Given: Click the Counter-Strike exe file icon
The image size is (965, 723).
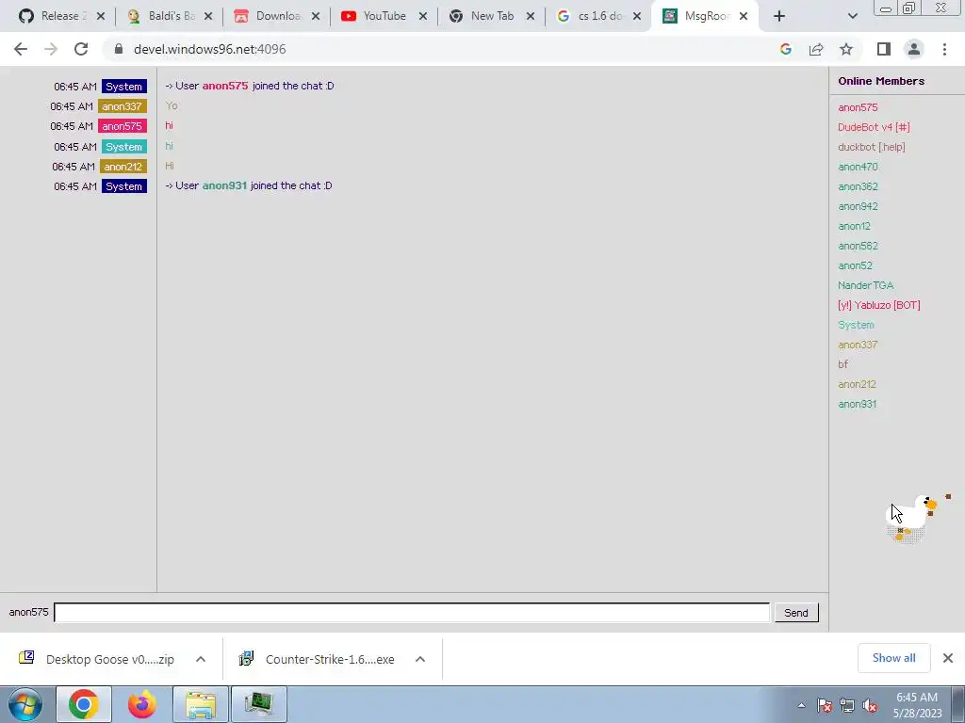Looking at the screenshot, I should 246,658.
